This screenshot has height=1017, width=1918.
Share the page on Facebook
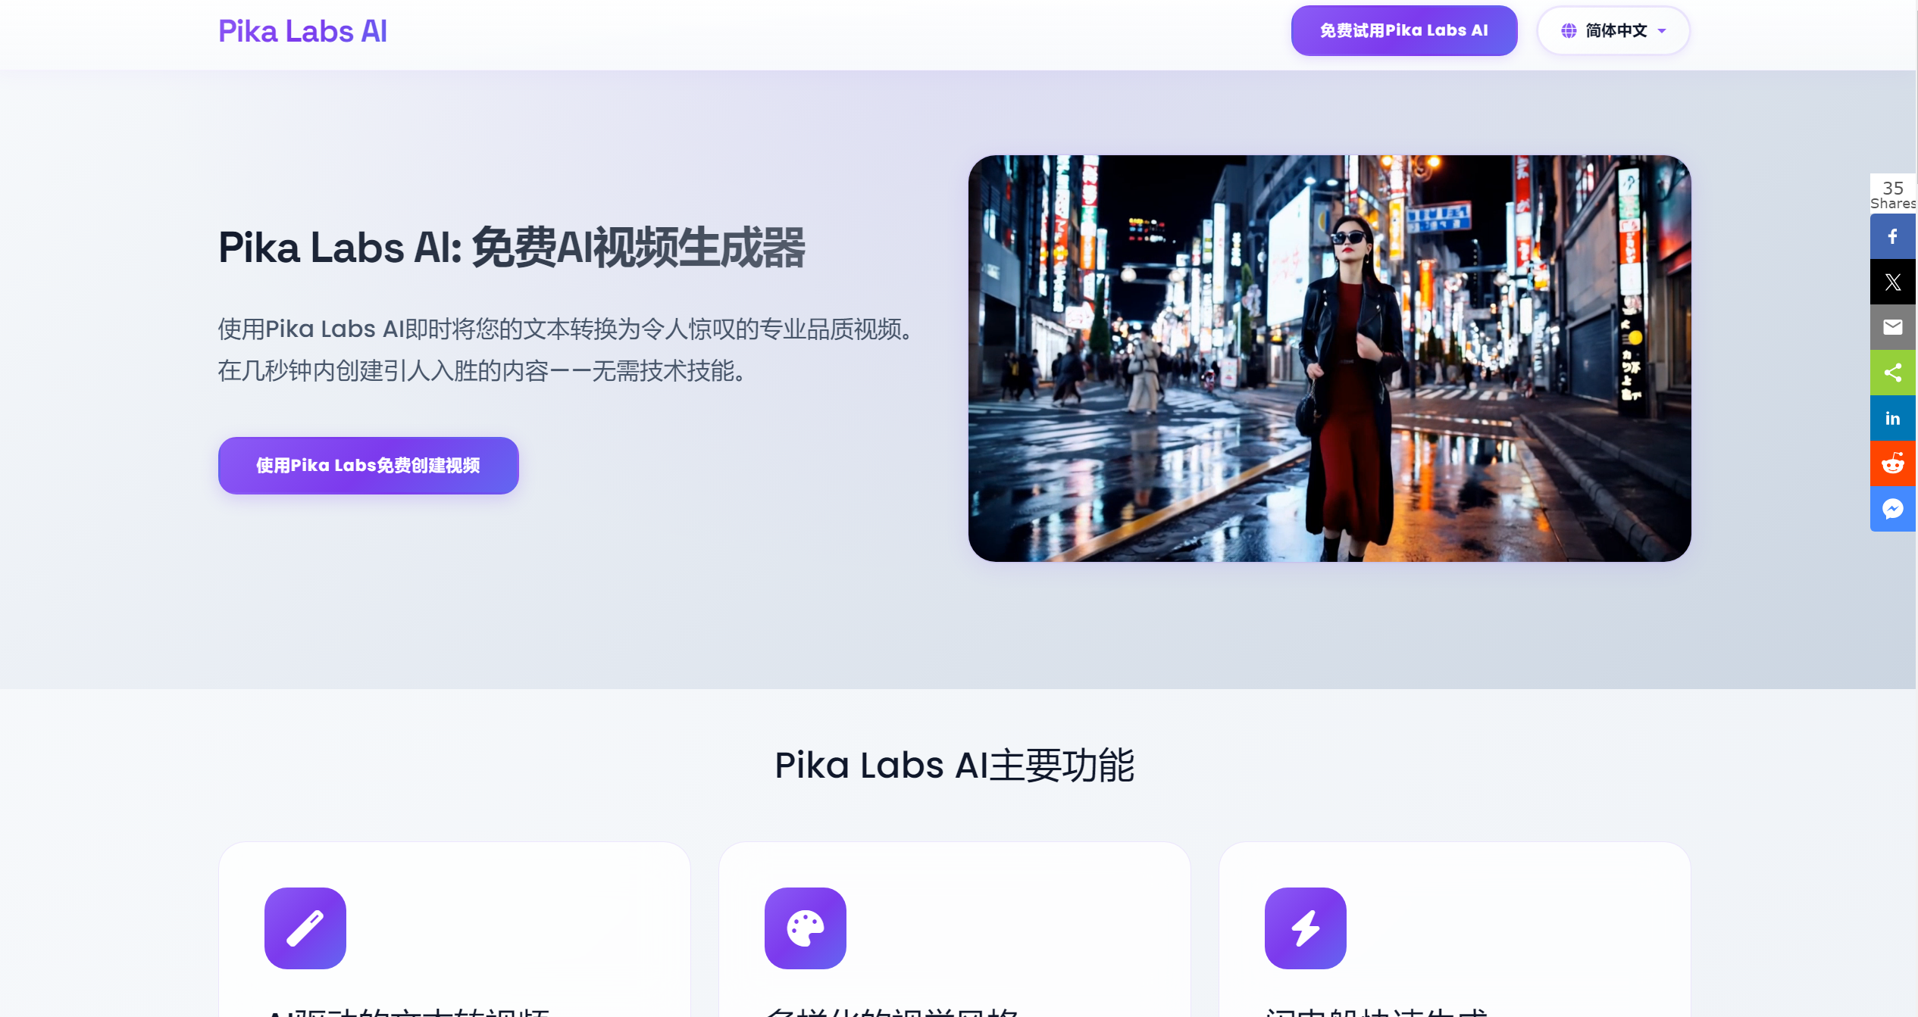[1892, 236]
